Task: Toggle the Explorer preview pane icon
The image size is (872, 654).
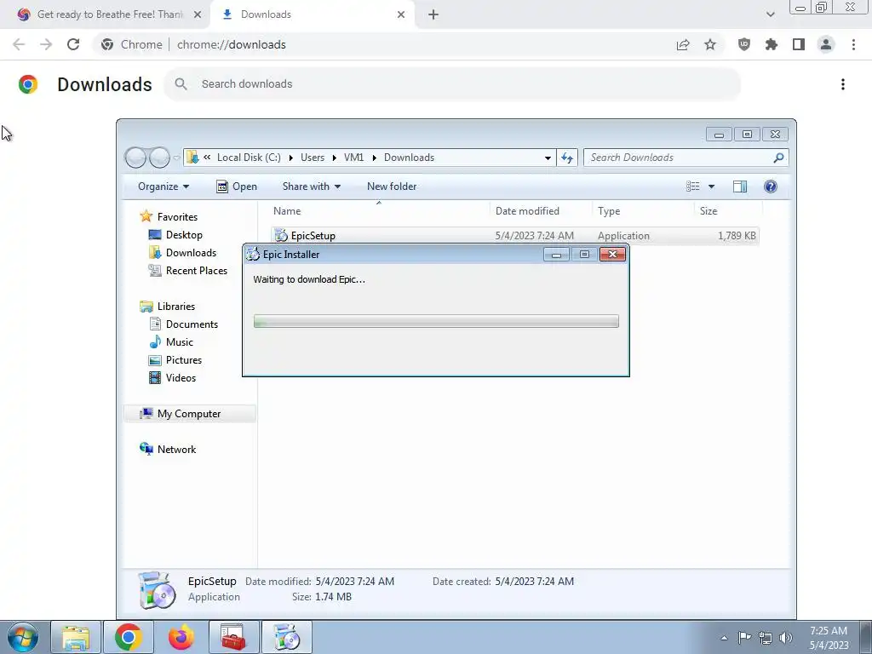Action: tap(740, 186)
